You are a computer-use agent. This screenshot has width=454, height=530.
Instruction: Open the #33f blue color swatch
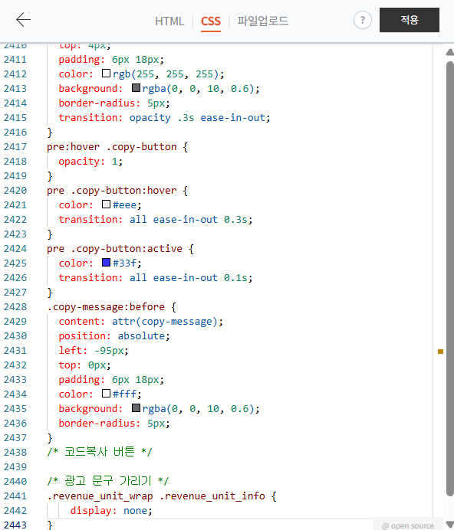coord(107,262)
